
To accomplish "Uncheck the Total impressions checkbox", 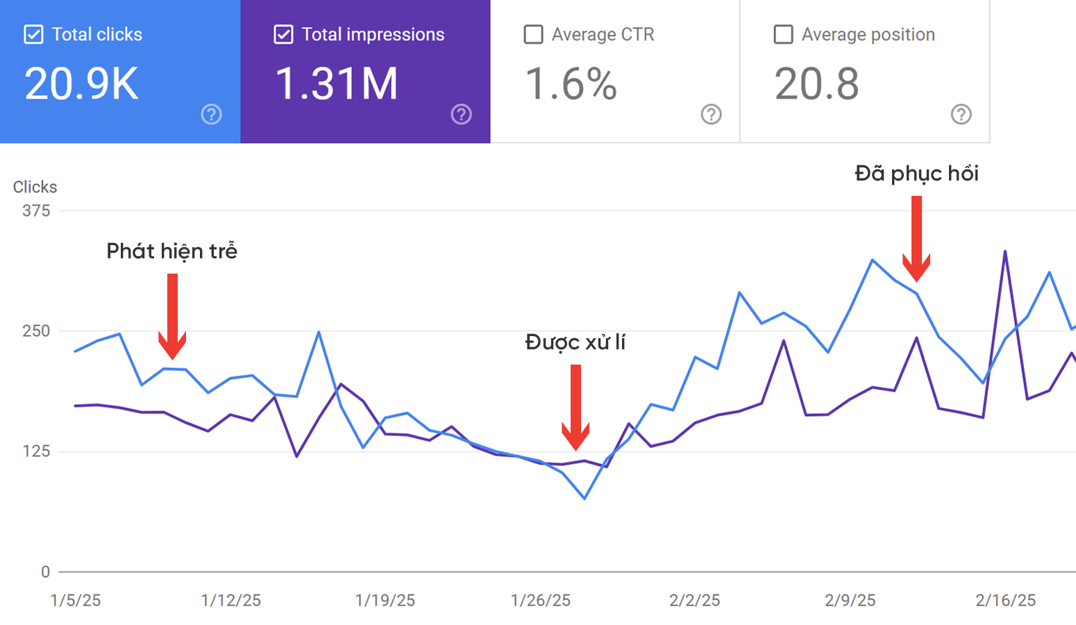I will pyautogui.click(x=283, y=35).
